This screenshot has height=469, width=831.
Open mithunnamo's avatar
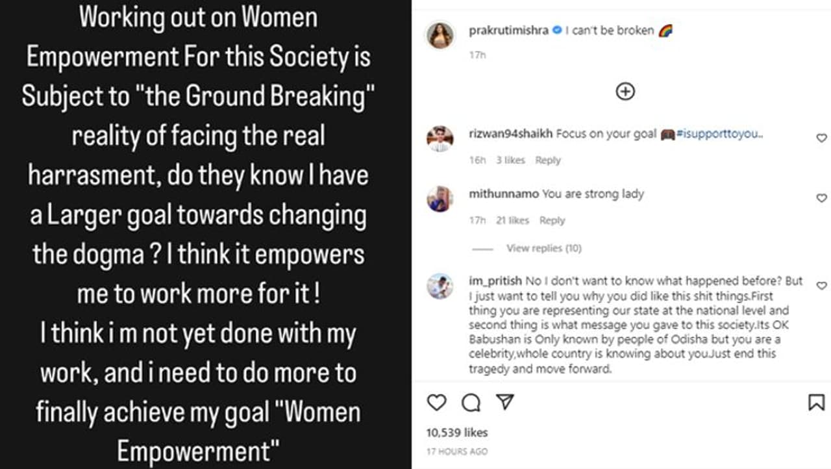[440, 199]
